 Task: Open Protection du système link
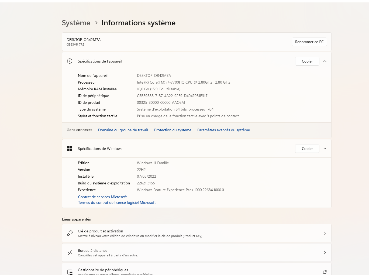tap(173, 130)
